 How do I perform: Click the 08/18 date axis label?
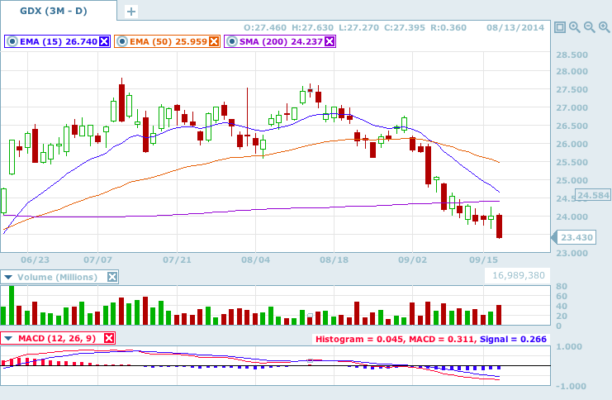[334, 260]
